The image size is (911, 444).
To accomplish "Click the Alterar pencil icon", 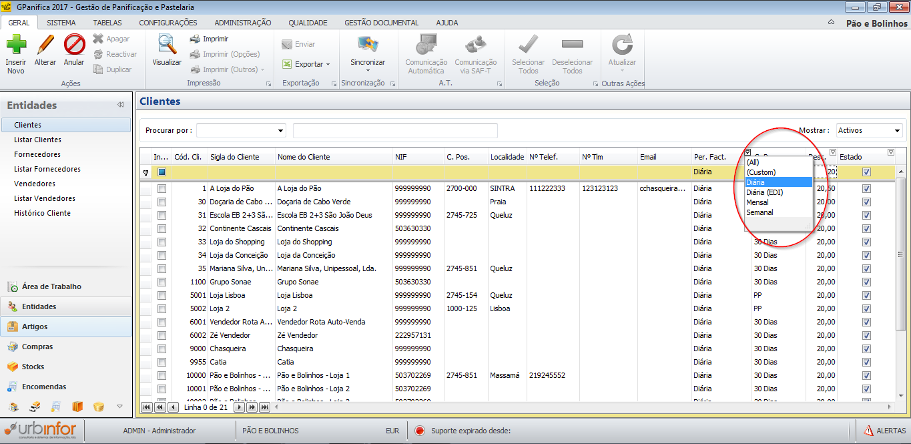I will (x=45, y=45).
